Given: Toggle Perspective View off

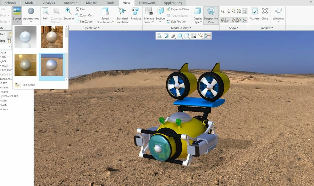Looking at the screenshot, I should pyautogui.click(x=211, y=15).
